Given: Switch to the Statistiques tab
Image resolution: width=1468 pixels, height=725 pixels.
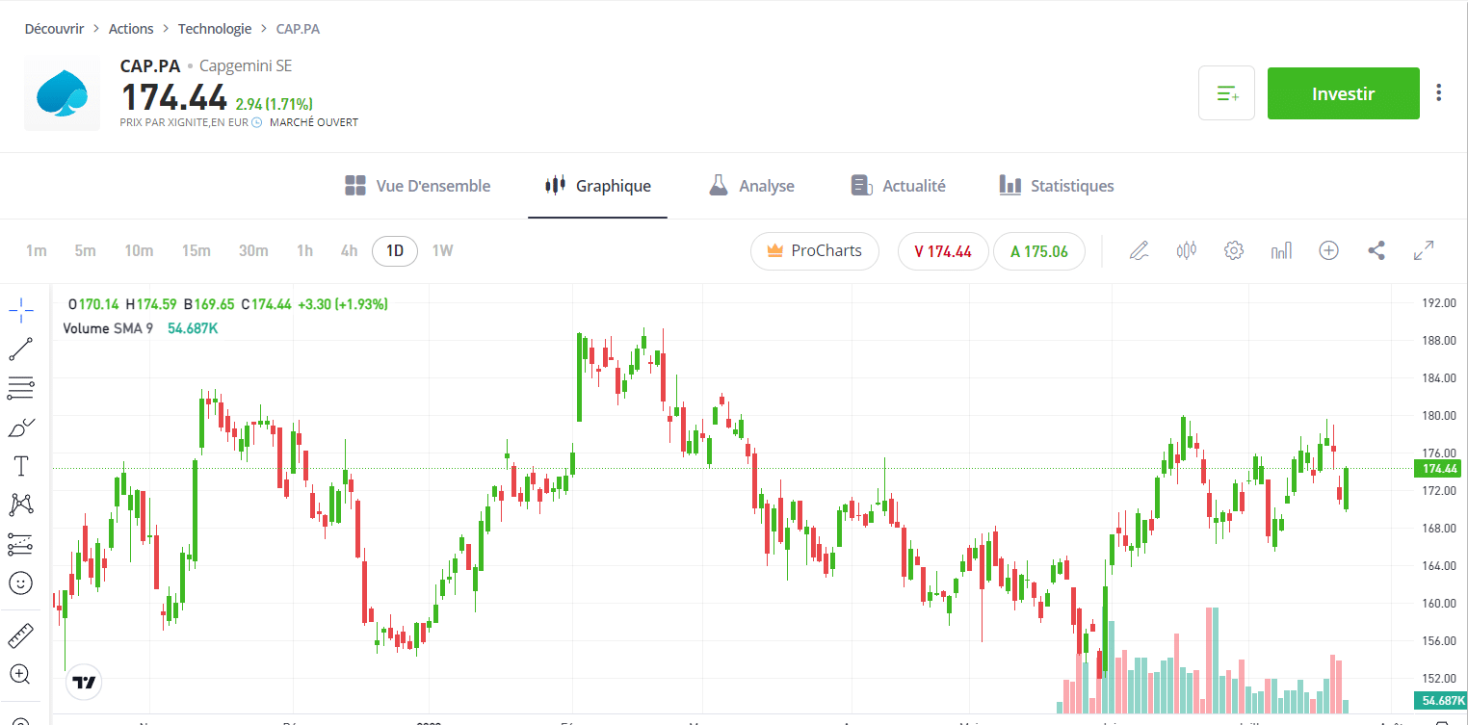Looking at the screenshot, I should pos(1057,186).
